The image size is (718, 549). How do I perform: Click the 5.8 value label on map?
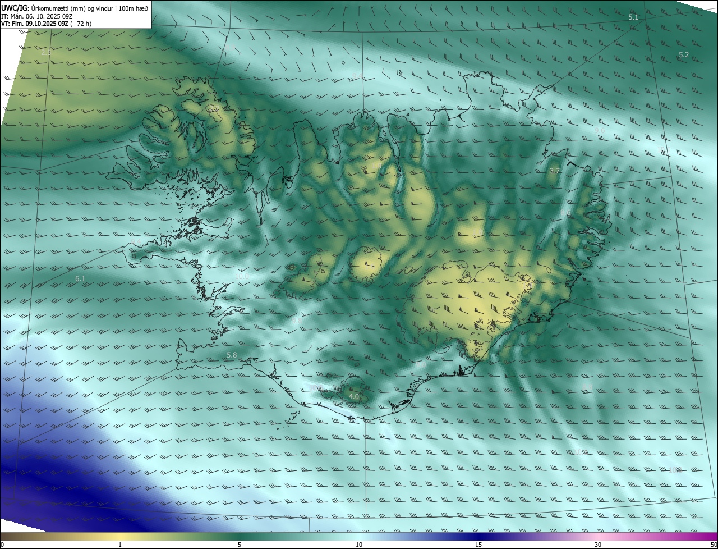click(x=232, y=355)
